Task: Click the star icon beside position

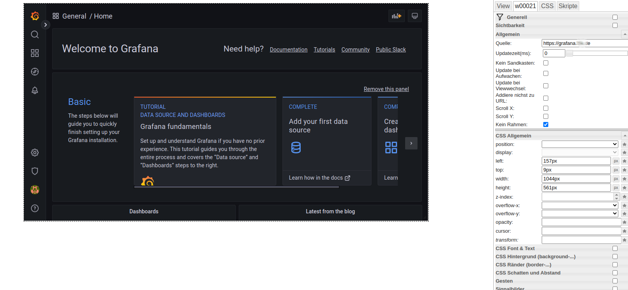Action: [x=624, y=144]
